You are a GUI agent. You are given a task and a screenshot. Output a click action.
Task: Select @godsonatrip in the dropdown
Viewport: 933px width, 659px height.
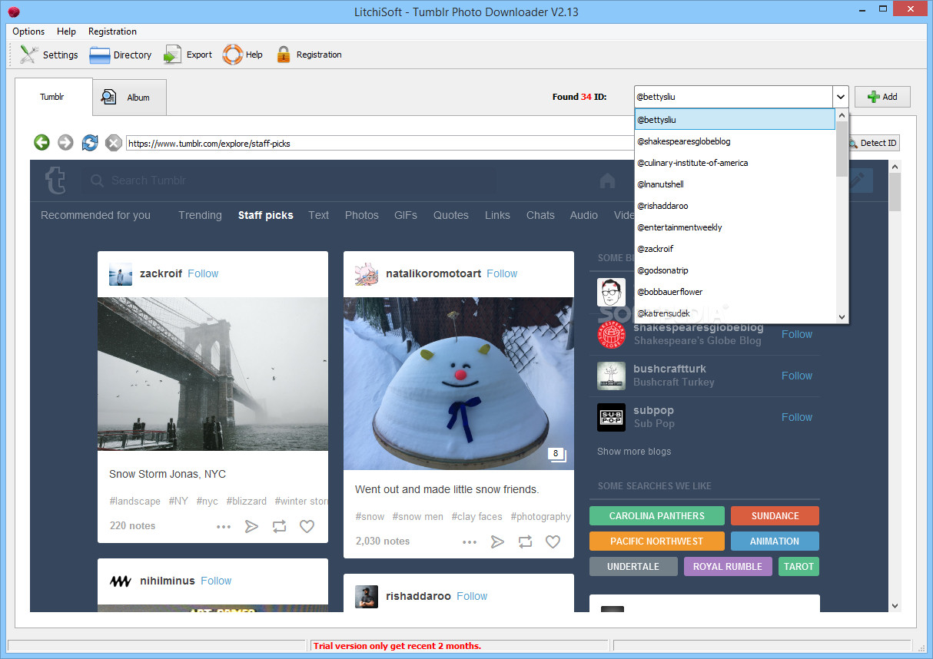(735, 270)
